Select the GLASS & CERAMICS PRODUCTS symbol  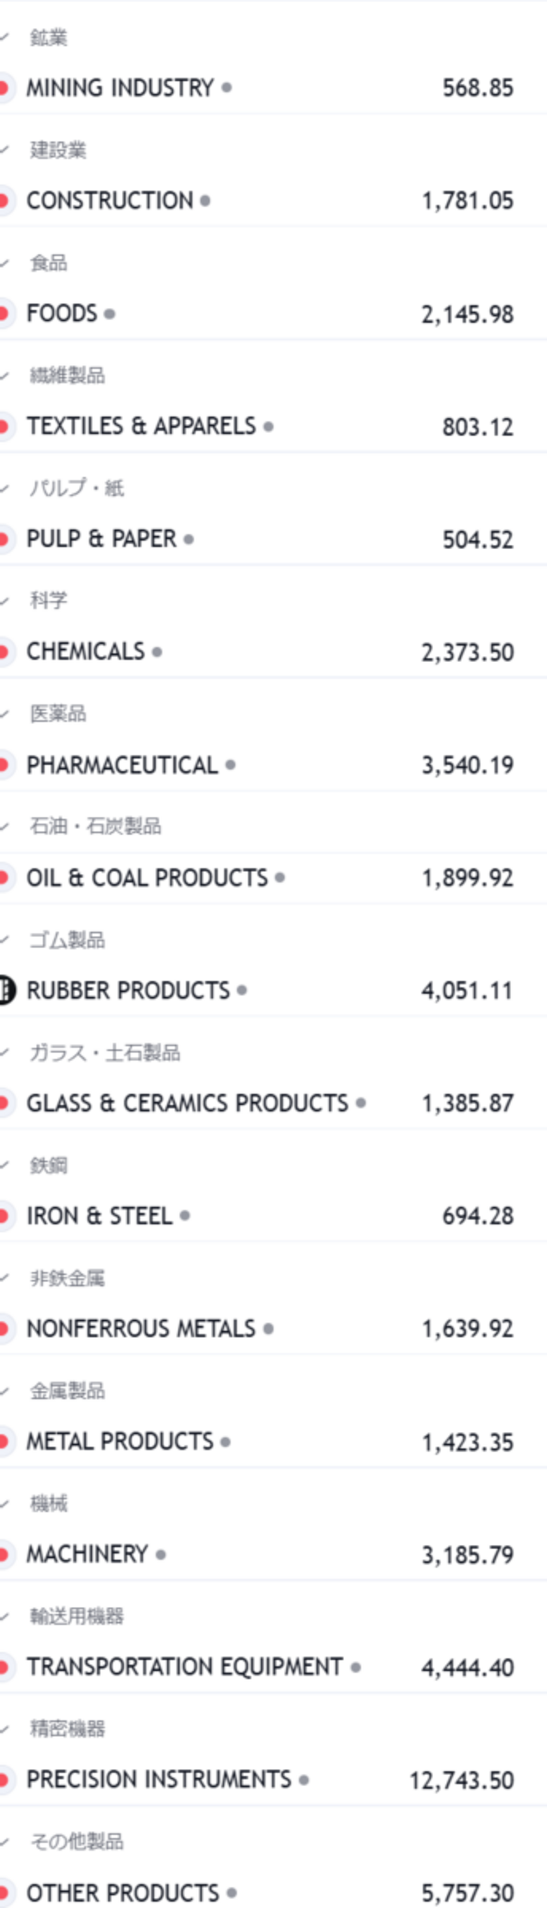tap(187, 1103)
